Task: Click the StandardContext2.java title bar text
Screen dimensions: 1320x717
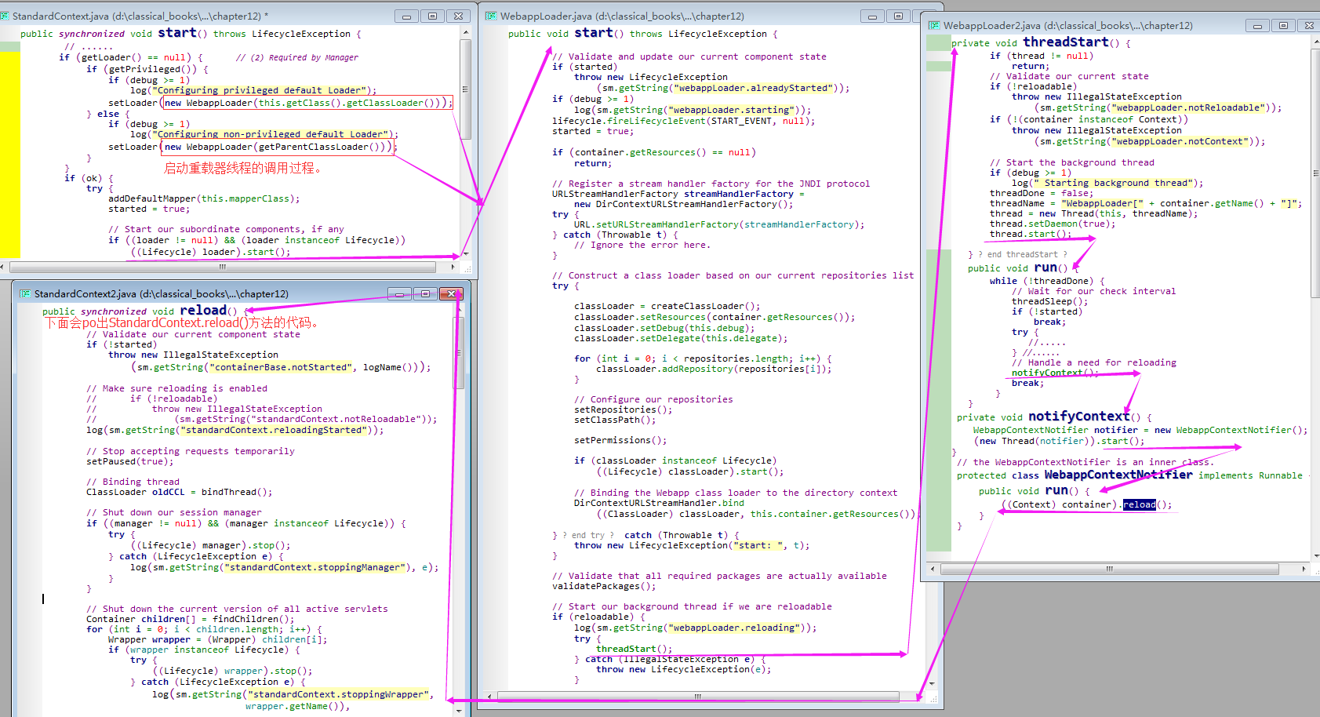Action: click(x=162, y=293)
